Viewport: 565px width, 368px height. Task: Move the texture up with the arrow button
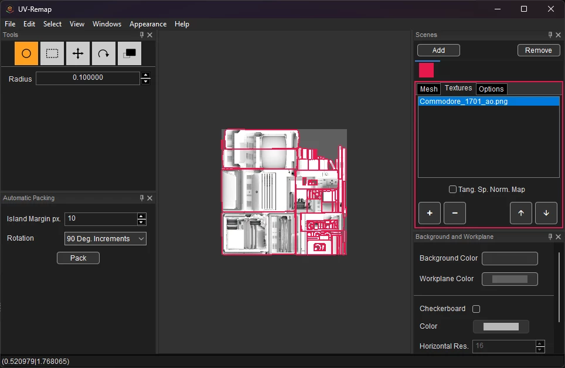[521, 213]
